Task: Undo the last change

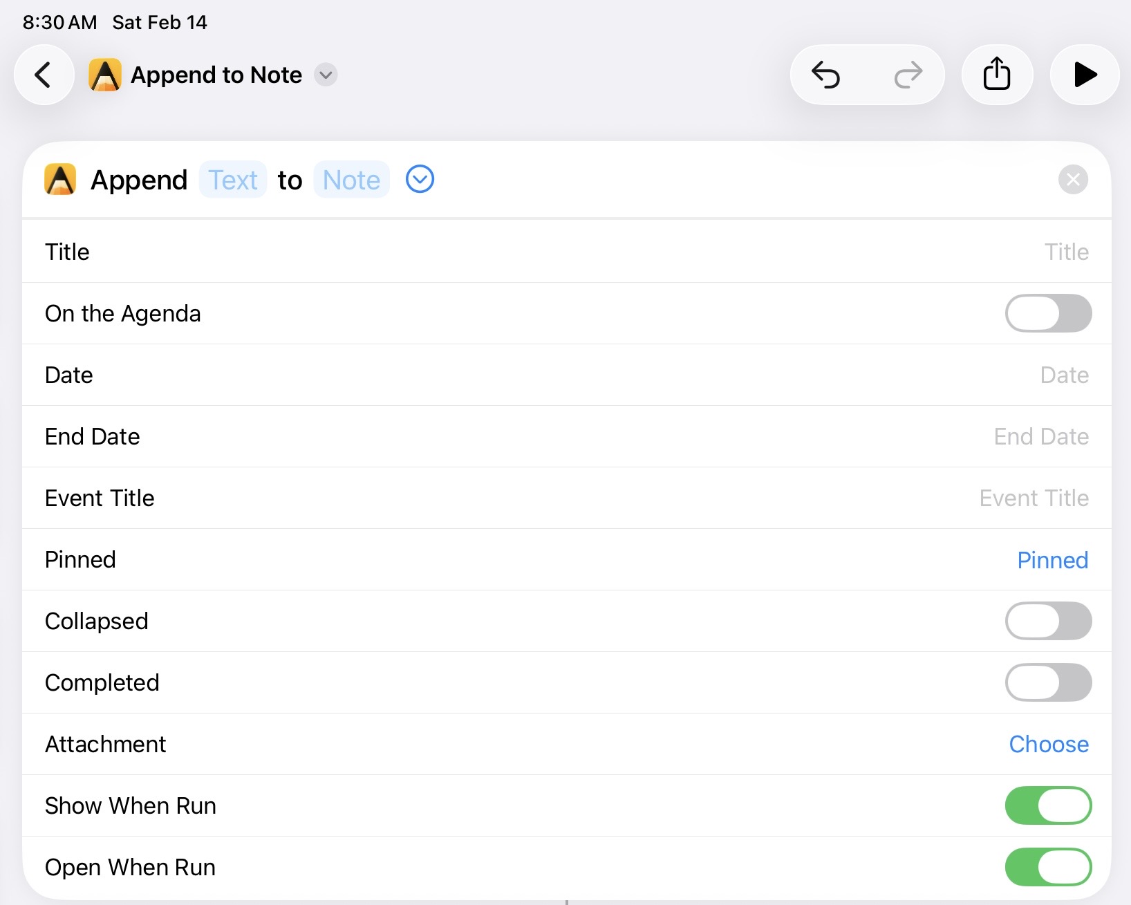Action: (825, 75)
